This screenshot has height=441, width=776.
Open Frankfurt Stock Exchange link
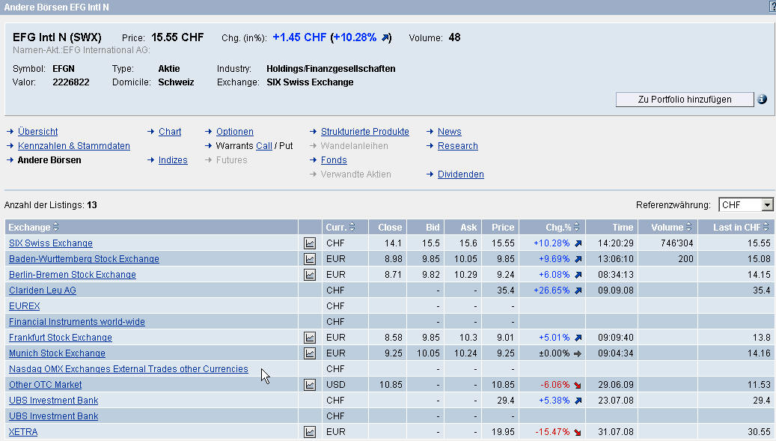[x=61, y=338]
